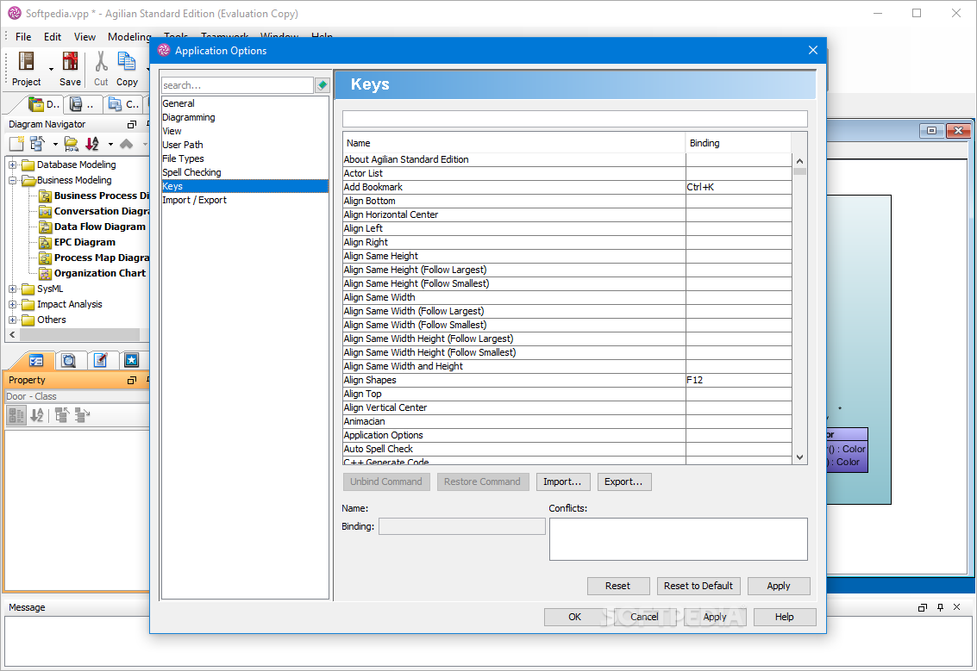Screen dimensions: 977x671
Task: Open dropdown arrow next to sort icon
Action: (110, 145)
